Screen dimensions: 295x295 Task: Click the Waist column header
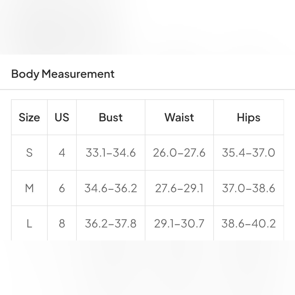click(179, 117)
